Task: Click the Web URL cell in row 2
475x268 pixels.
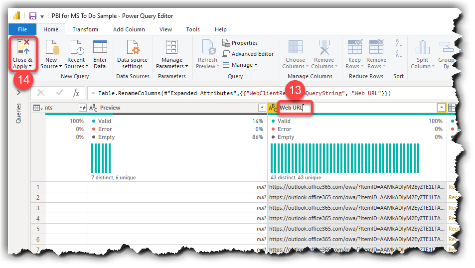Action: [357, 197]
